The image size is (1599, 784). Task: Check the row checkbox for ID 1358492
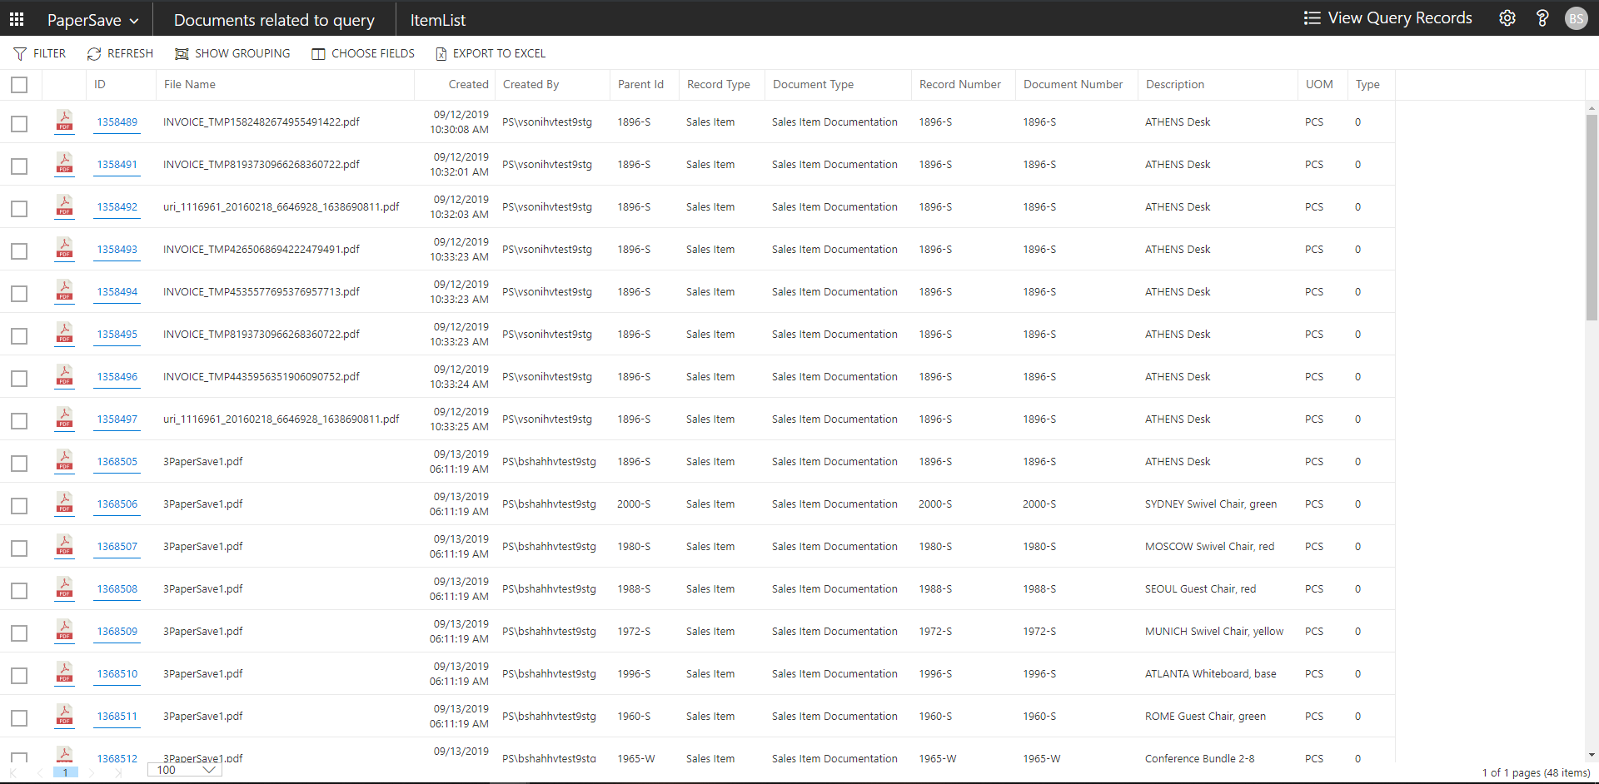point(19,208)
